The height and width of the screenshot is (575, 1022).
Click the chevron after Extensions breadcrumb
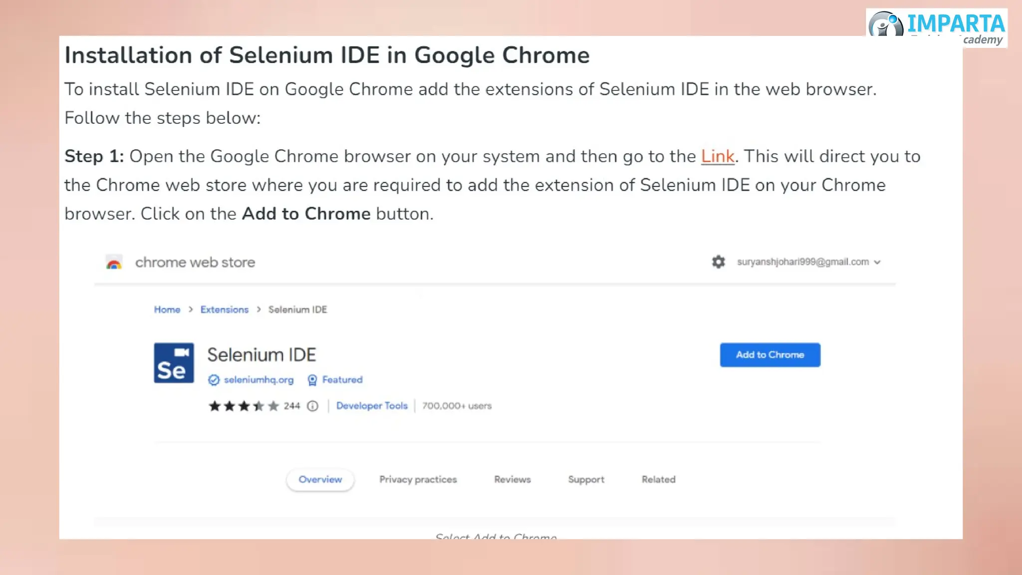pos(258,309)
